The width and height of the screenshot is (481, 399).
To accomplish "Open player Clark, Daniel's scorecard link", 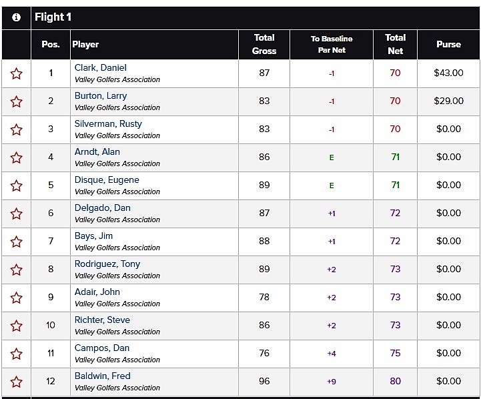I will click(100, 68).
